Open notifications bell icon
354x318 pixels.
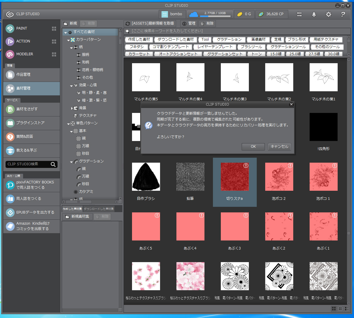[x=314, y=14]
